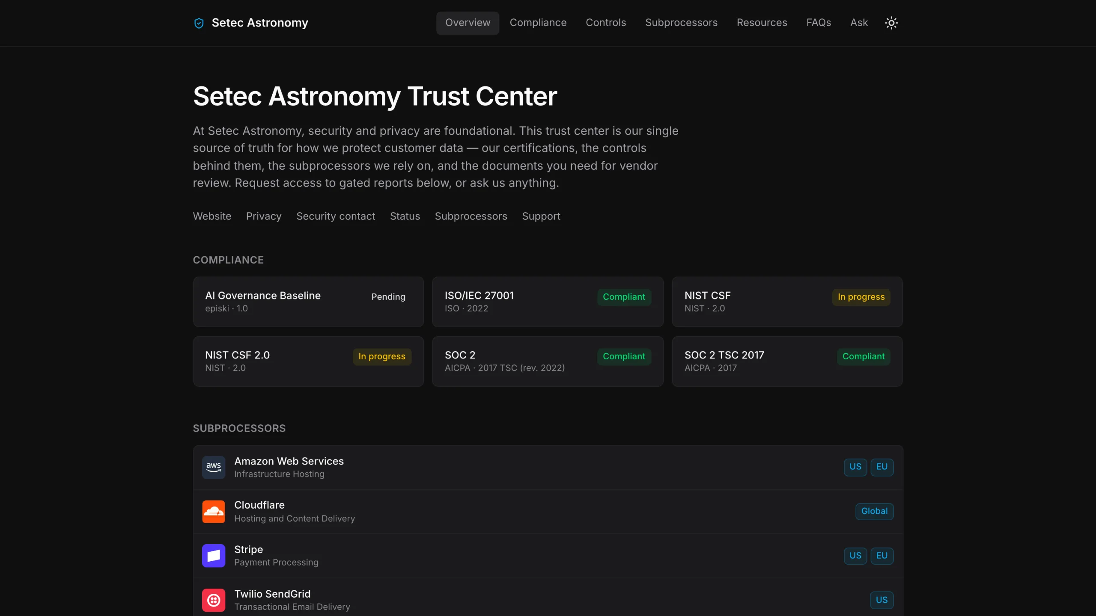Click the Security contact link
The width and height of the screenshot is (1096, 616).
point(336,216)
